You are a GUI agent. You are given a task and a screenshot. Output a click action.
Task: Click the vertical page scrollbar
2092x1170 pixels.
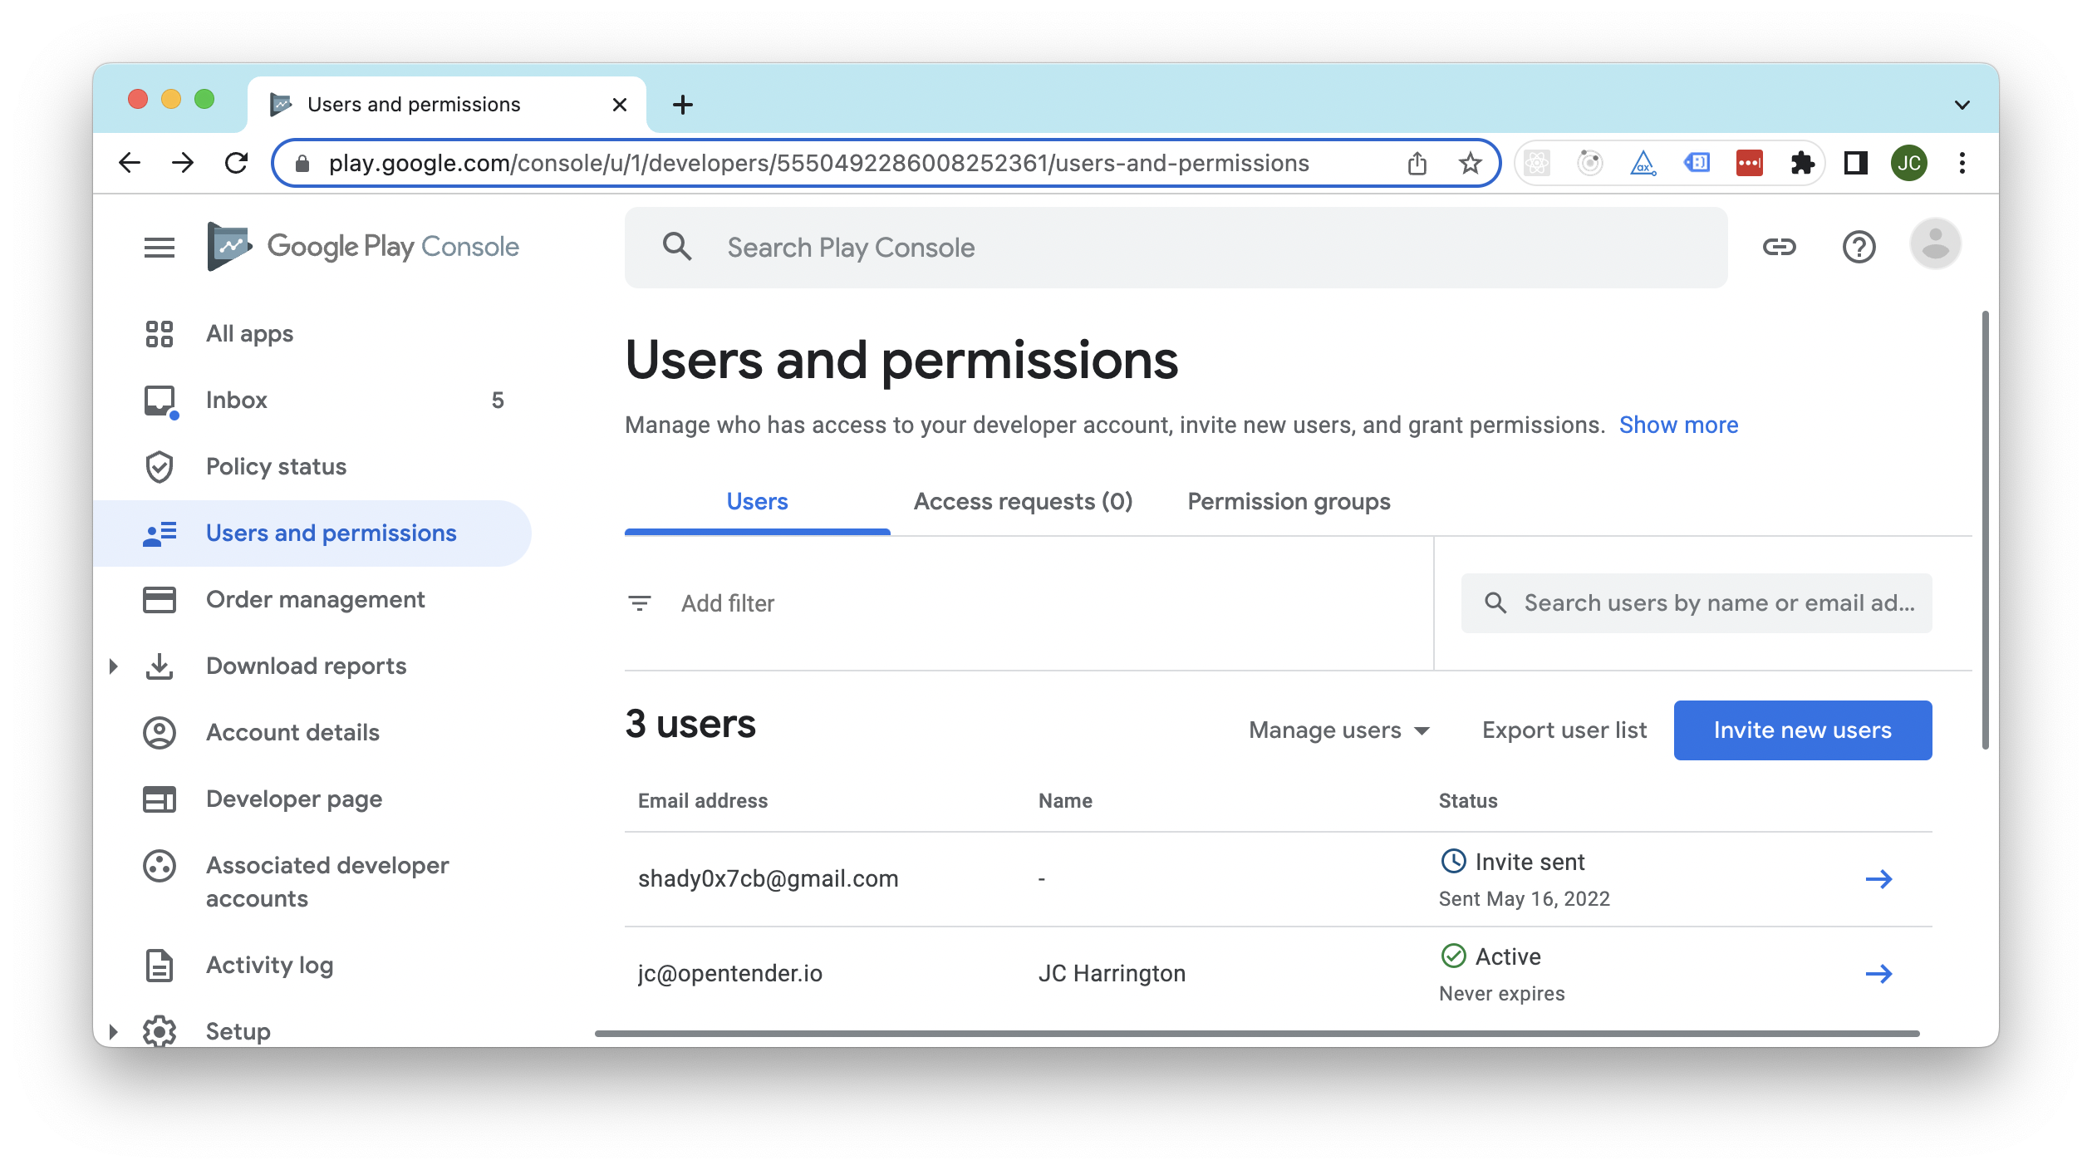click(1985, 530)
